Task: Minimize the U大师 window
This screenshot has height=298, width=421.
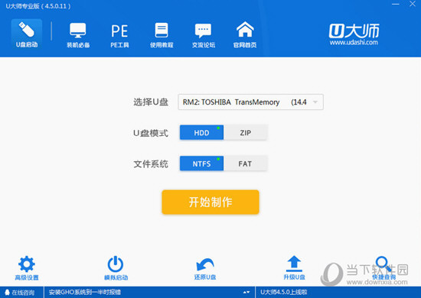Action: click(395, 5)
